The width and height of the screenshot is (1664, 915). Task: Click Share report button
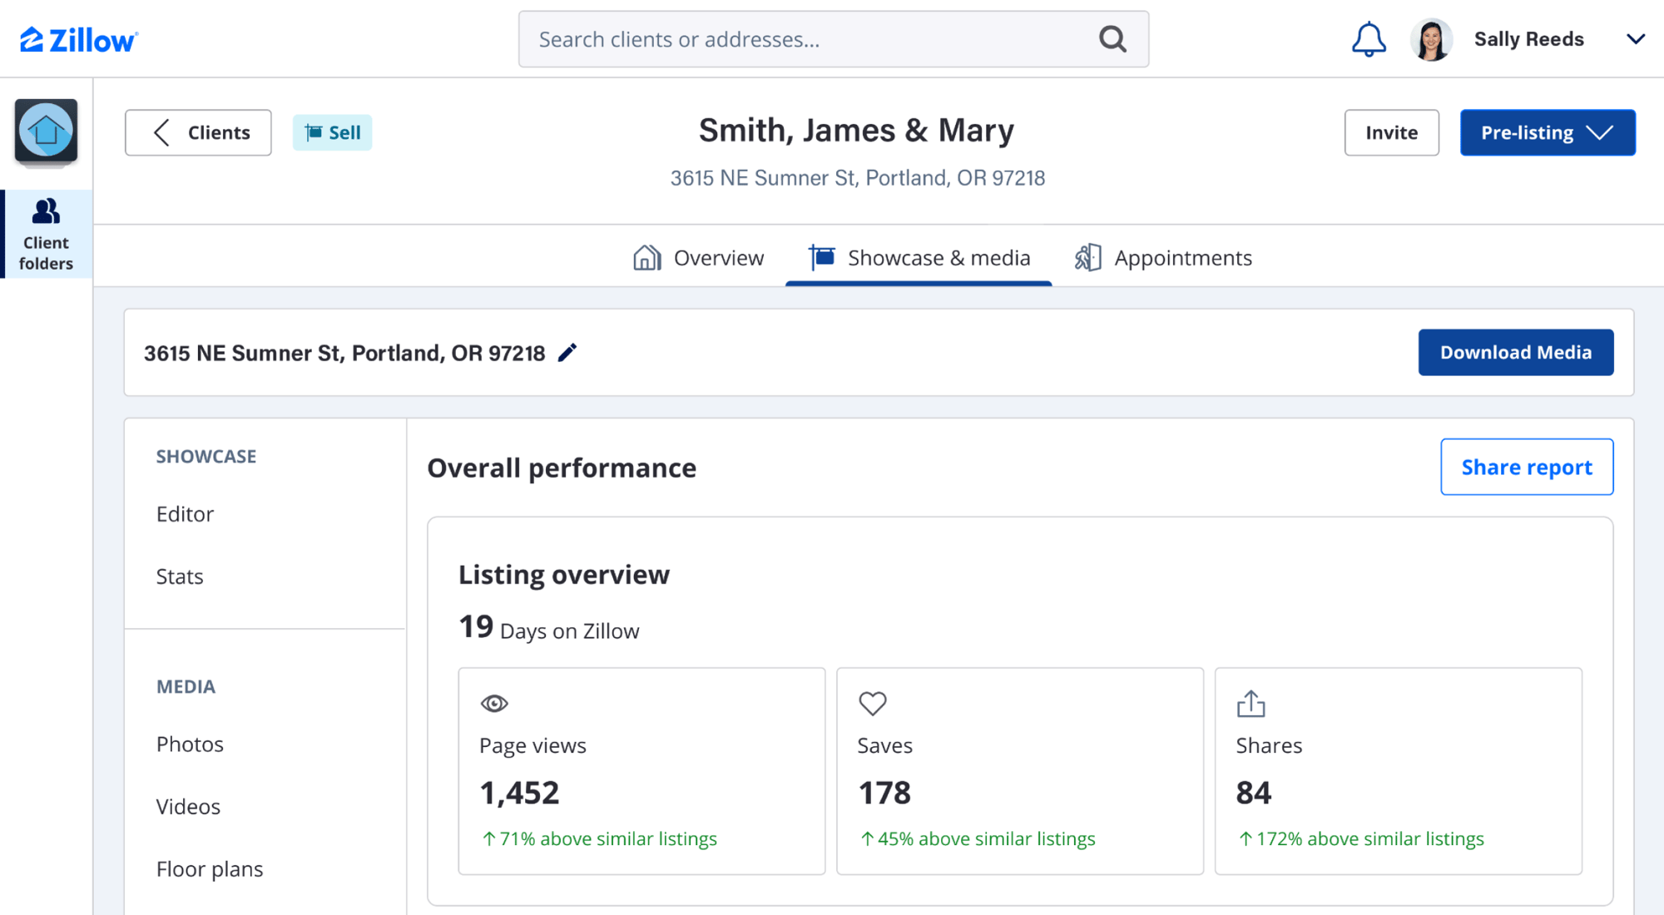[1527, 467]
